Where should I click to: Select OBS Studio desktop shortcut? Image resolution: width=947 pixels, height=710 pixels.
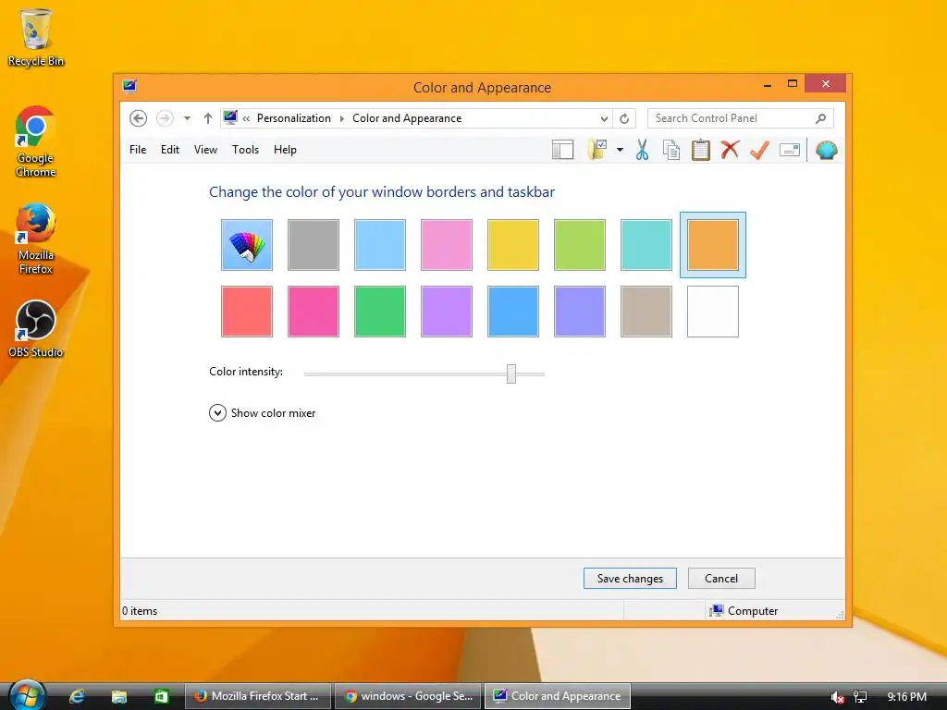pos(36,329)
